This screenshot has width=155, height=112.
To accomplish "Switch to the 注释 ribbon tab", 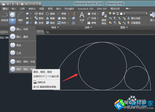I will click(22, 9).
